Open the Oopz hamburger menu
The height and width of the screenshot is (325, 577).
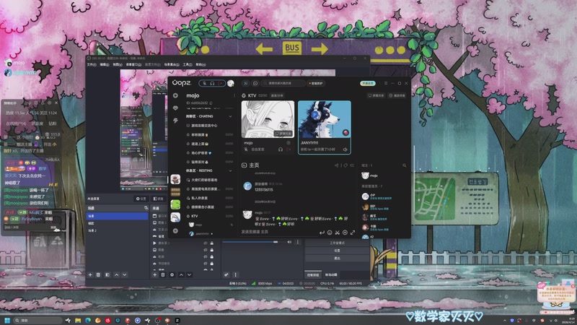[x=386, y=83]
